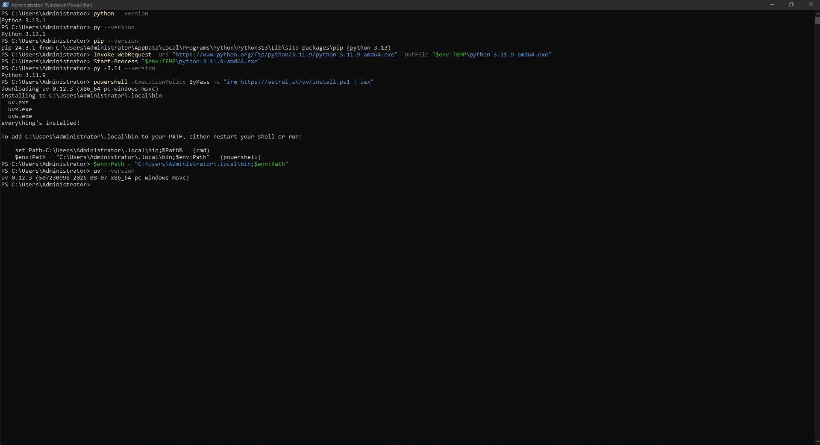
Task: Click the vertical scrollbar thumb
Action: (x=817, y=21)
